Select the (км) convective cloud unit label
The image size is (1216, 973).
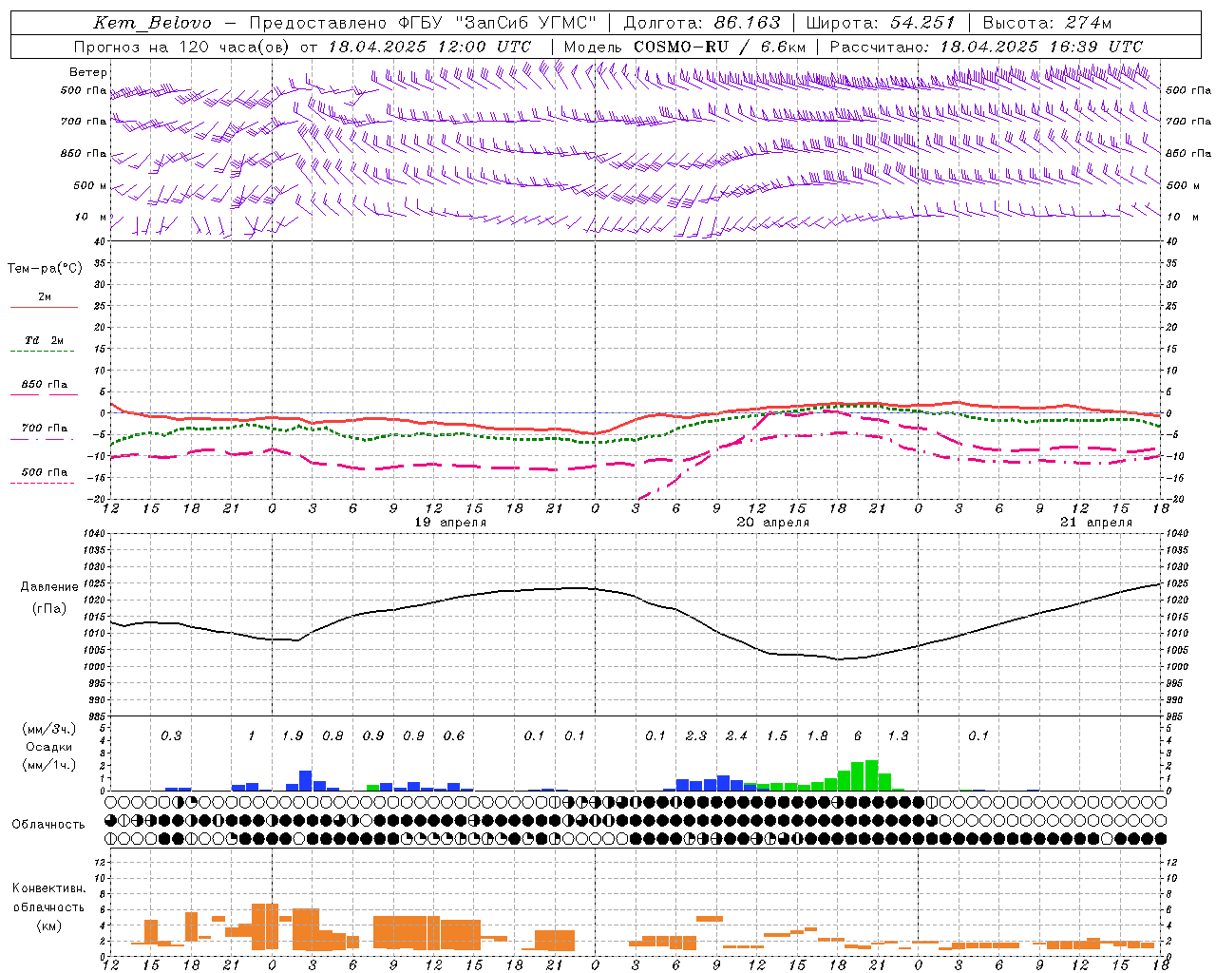pos(48,925)
